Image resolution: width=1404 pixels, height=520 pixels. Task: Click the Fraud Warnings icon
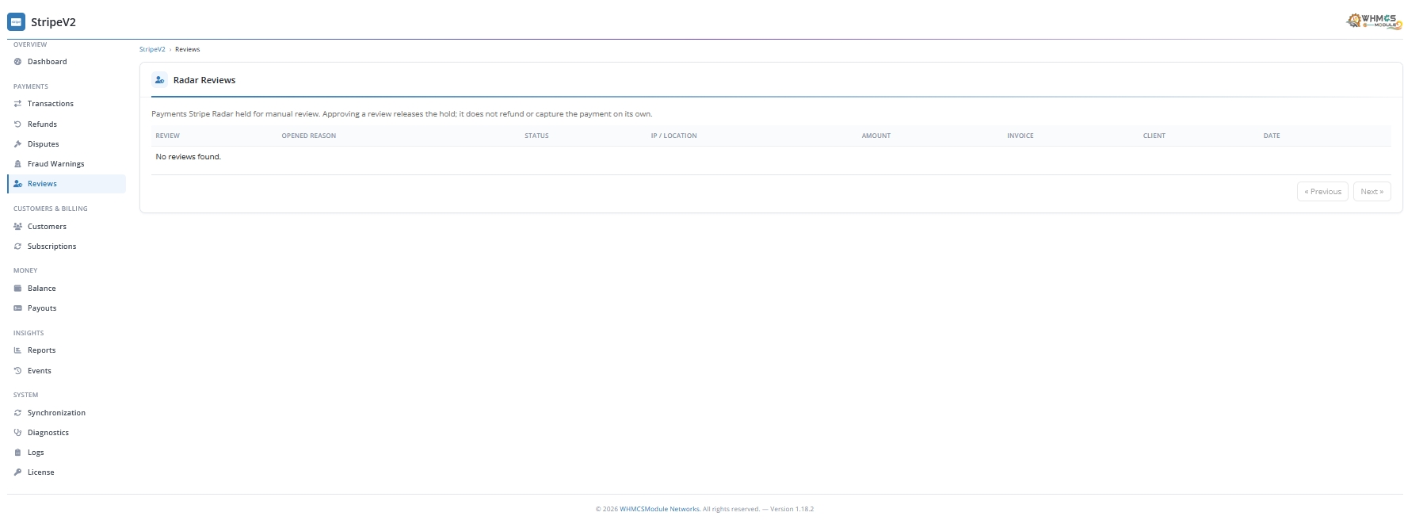(17, 164)
